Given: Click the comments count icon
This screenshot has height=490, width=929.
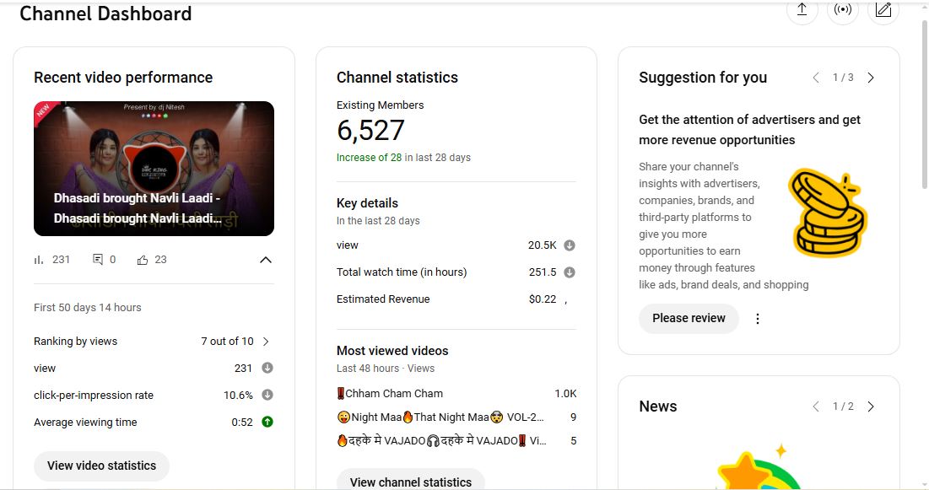Looking at the screenshot, I should [98, 260].
